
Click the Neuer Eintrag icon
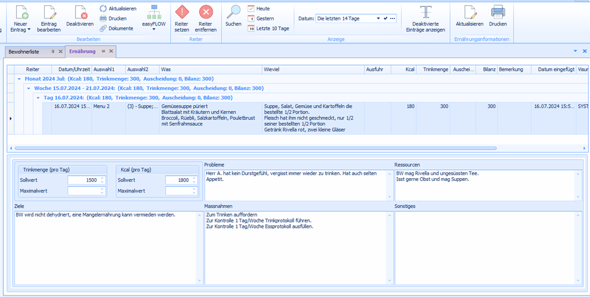click(21, 12)
